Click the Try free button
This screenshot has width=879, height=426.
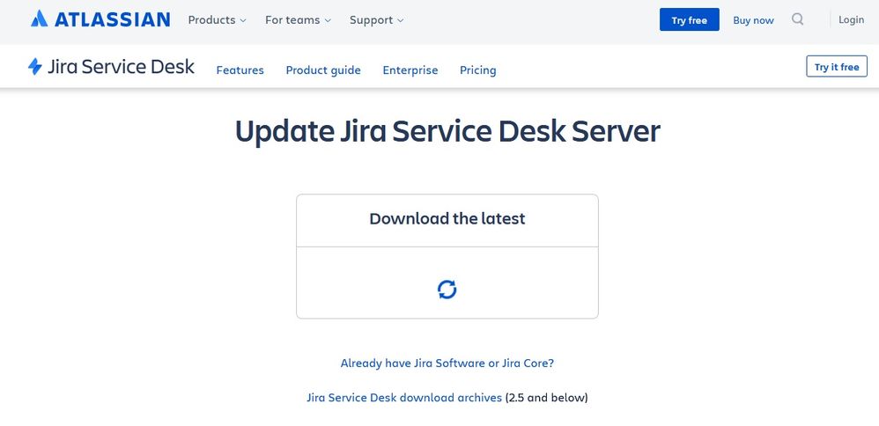pos(689,19)
